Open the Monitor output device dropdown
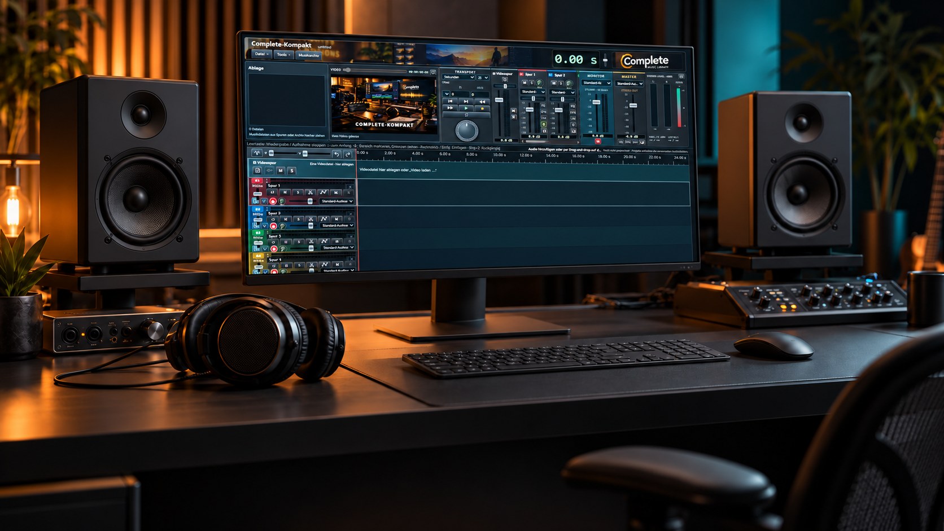The height and width of the screenshot is (531, 944). pyautogui.click(x=596, y=83)
